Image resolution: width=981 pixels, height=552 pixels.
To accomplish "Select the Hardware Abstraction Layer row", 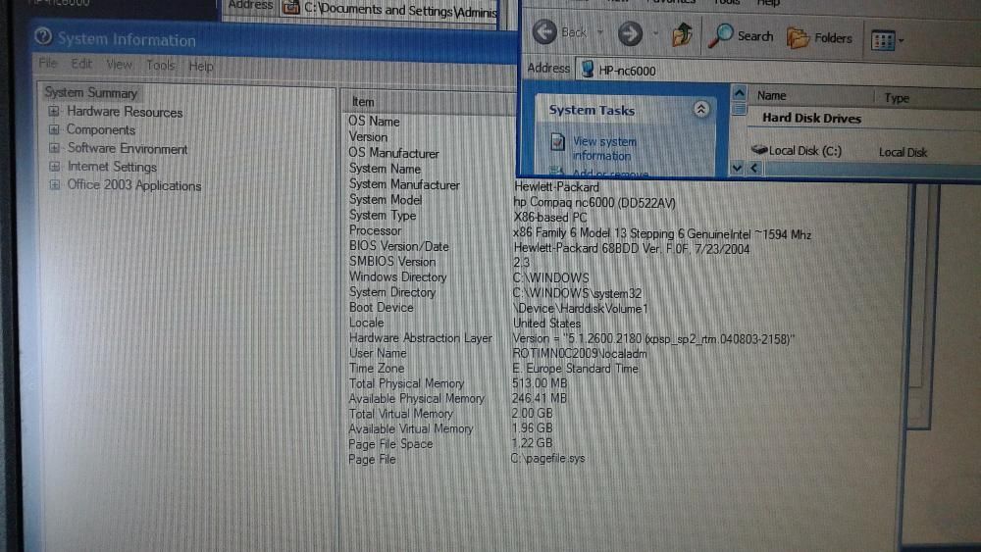I will (420, 337).
